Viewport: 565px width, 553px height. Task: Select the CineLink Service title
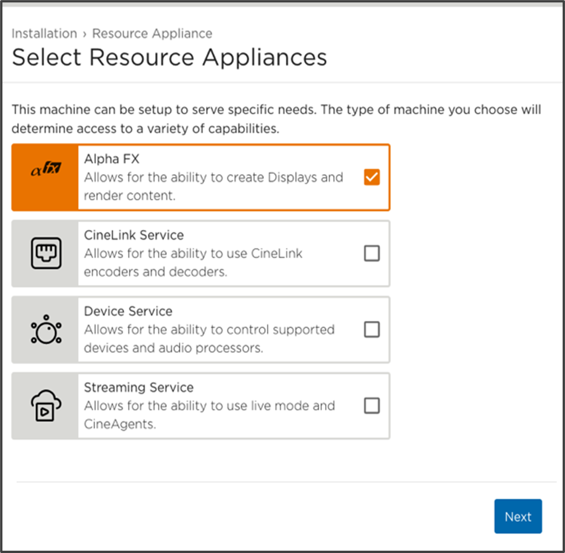coord(134,235)
